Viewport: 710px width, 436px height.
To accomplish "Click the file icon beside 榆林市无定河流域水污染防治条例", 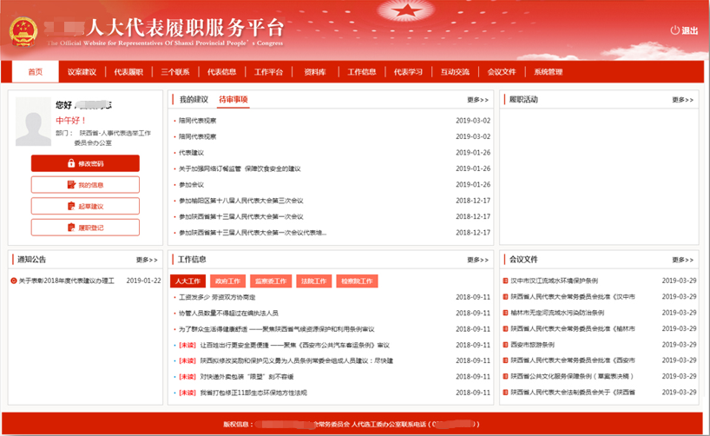I will (x=506, y=313).
